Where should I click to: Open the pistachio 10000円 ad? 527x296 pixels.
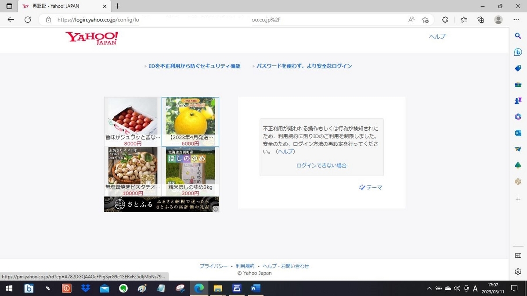pos(133,171)
